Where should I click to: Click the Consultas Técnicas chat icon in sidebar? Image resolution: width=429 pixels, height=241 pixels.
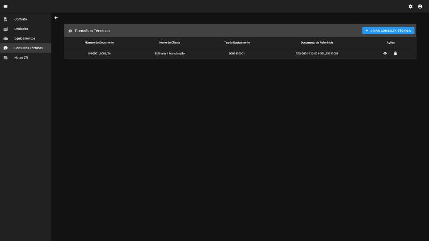pos(5,48)
